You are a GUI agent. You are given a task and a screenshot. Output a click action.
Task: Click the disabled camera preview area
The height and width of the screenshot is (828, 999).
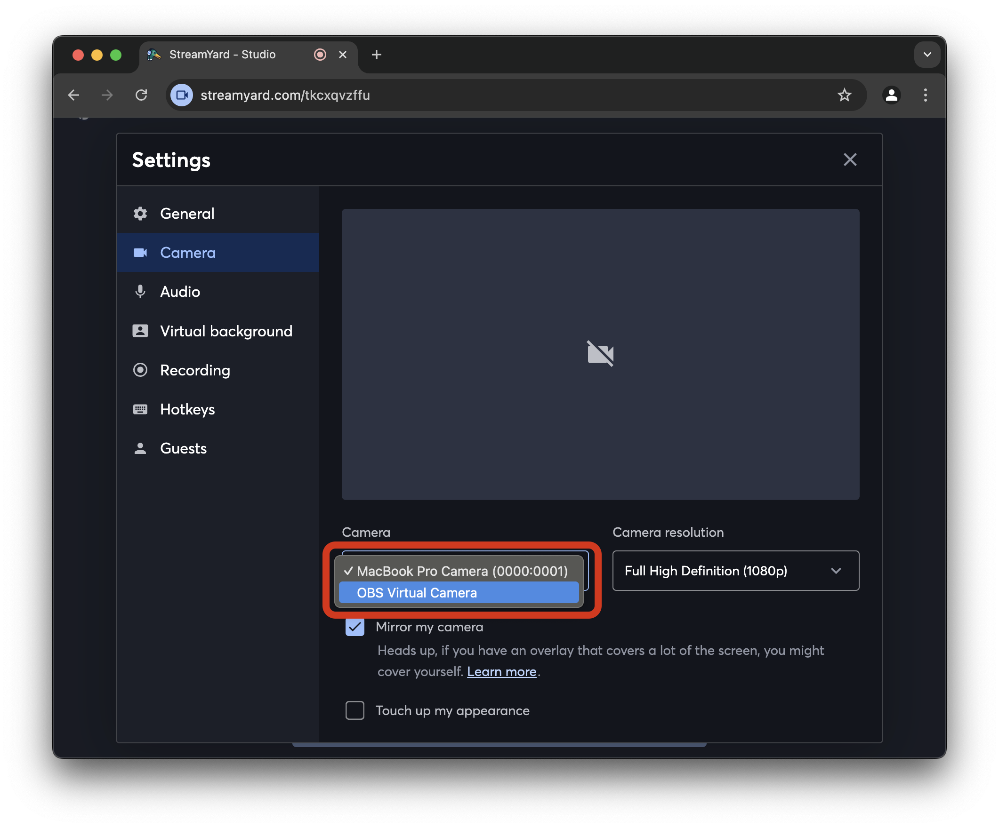coord(600,354)
